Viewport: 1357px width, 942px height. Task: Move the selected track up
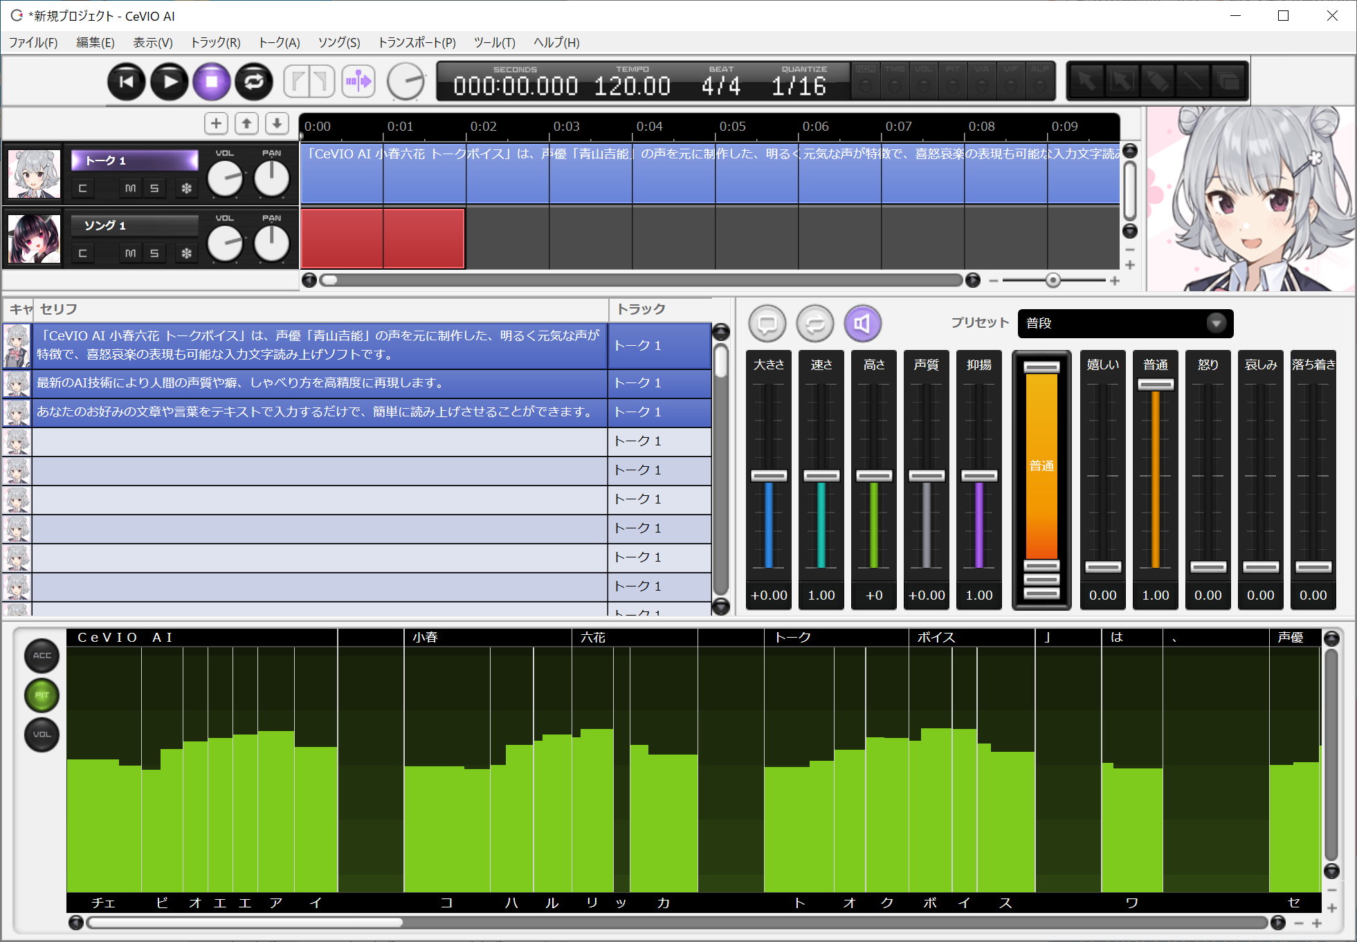(x=246, y=123)
